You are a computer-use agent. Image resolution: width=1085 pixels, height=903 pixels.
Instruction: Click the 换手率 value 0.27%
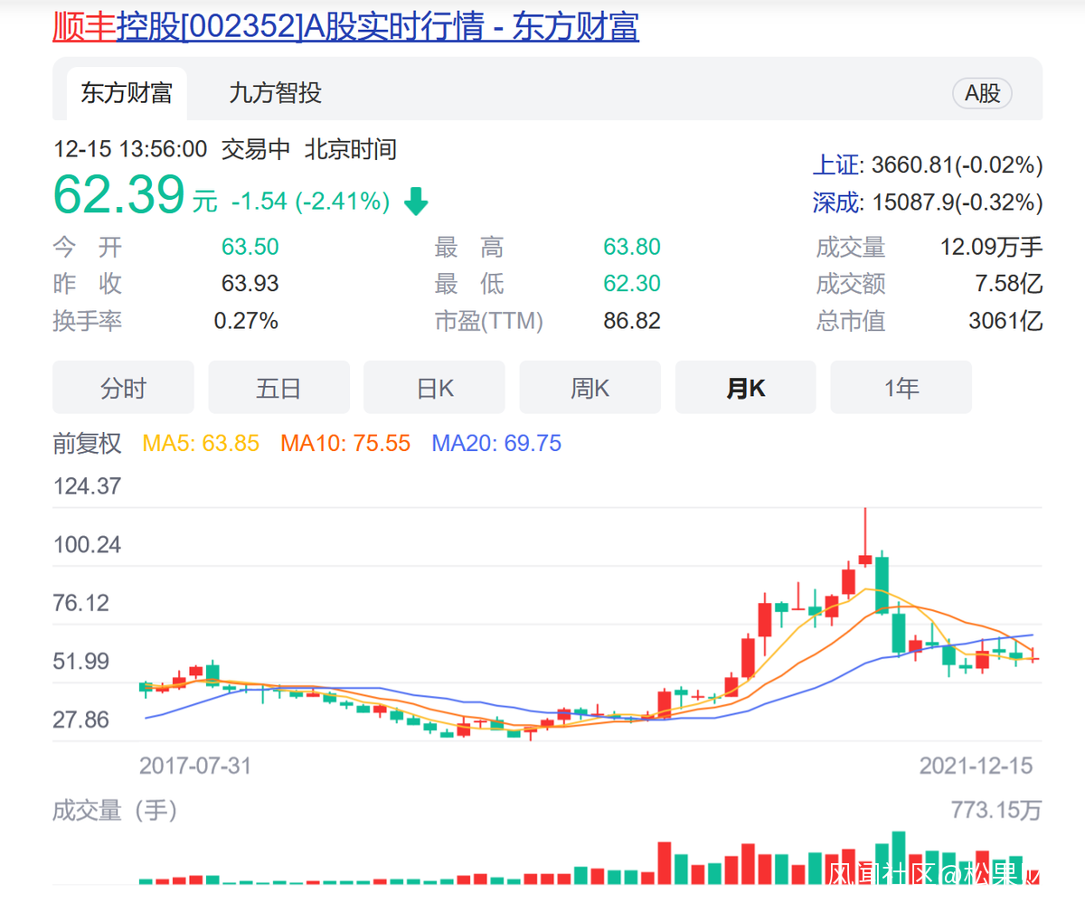tap(246, 321)
